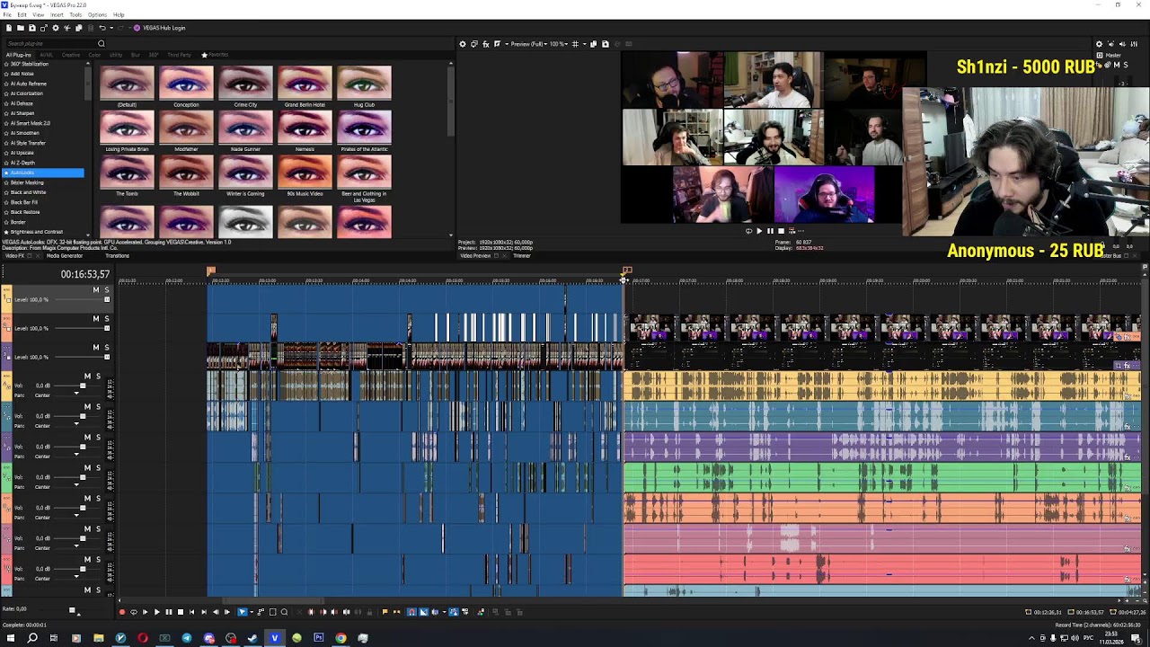Mute the second video track

pyautogui.click(x=95, y=319)
